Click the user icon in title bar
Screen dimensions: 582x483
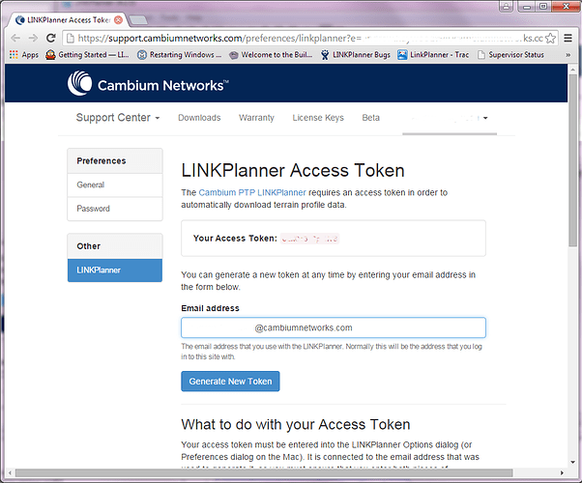pyautogui.click(x=506, y=7)
